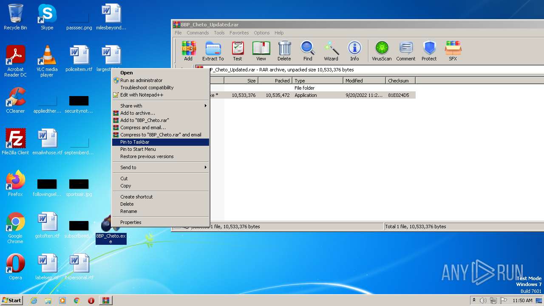Sort by the Checksum column header
544x306 pixels.
[x=400, y=80]
